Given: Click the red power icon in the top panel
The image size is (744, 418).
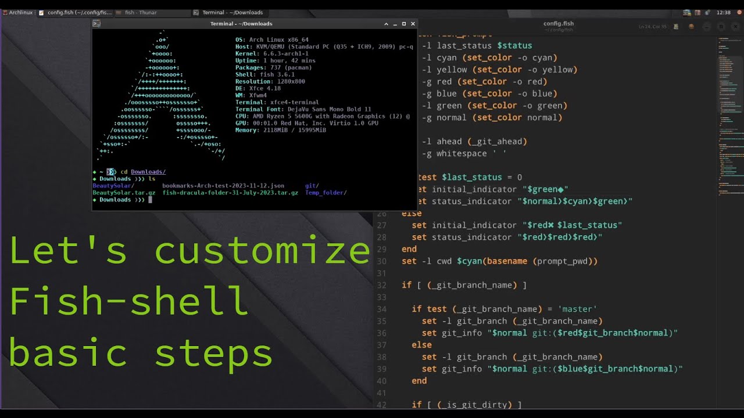Looking at the screenshot, I should (738, 12).
